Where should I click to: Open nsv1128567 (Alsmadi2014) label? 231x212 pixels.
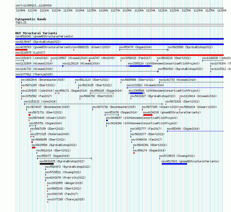(x=69, y=58)
